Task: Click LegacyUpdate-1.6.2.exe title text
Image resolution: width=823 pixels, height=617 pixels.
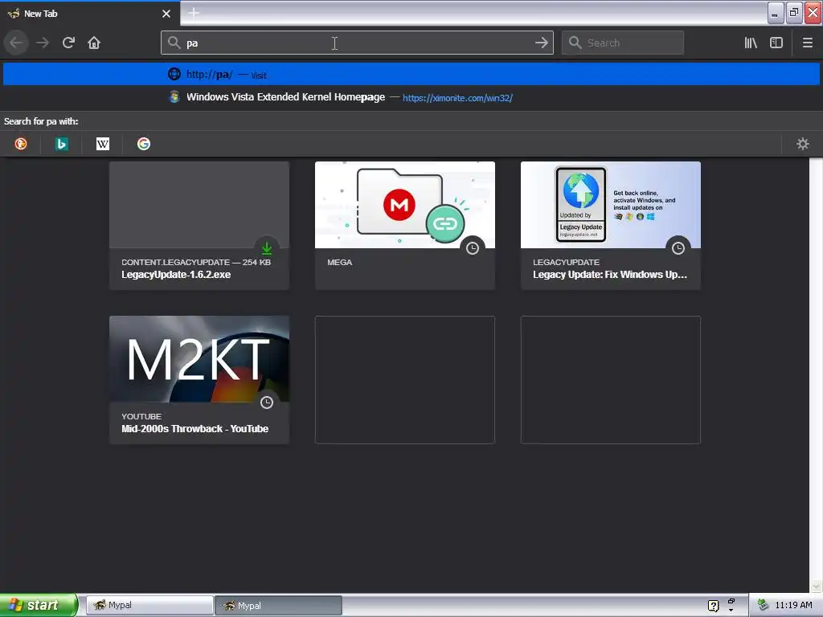Action: (176, 275)
